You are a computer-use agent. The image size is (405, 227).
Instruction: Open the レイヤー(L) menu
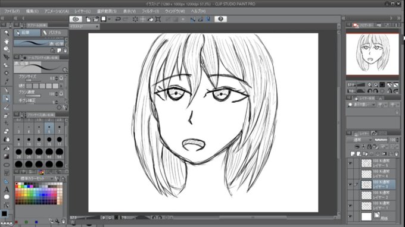point(82,11)
